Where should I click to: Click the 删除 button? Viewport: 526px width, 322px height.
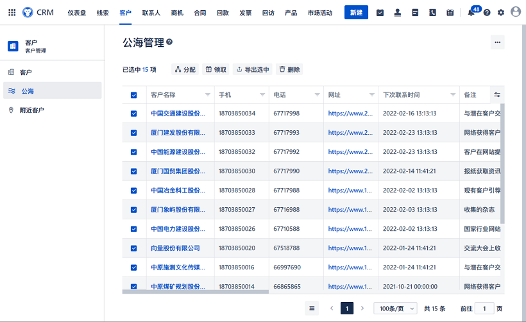289,69
